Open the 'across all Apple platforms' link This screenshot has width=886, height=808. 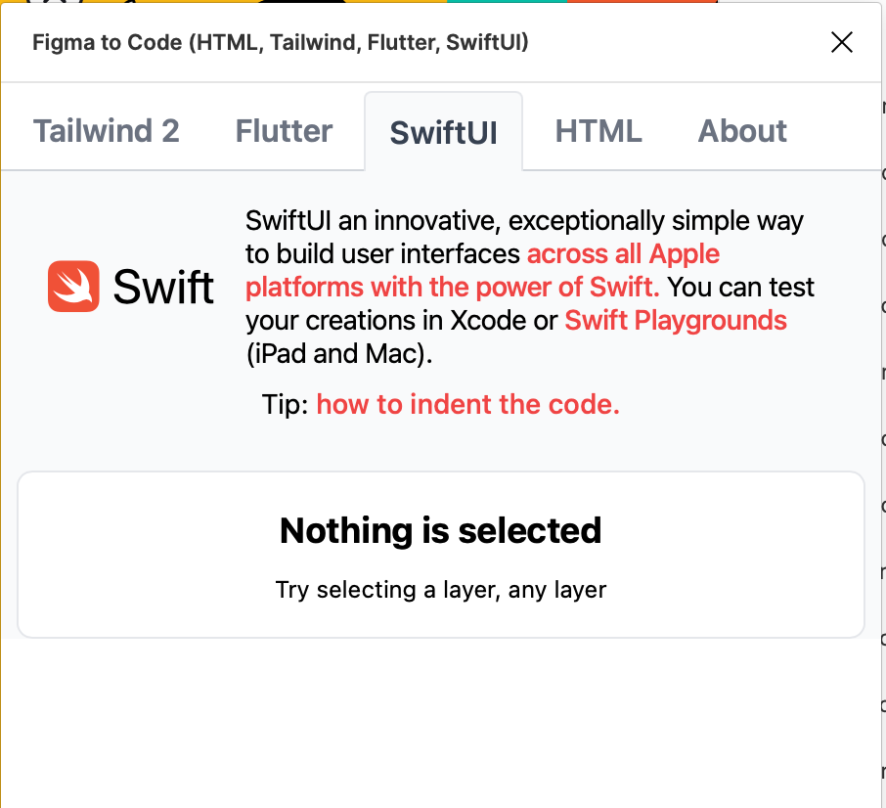click(x=623, y=254)
